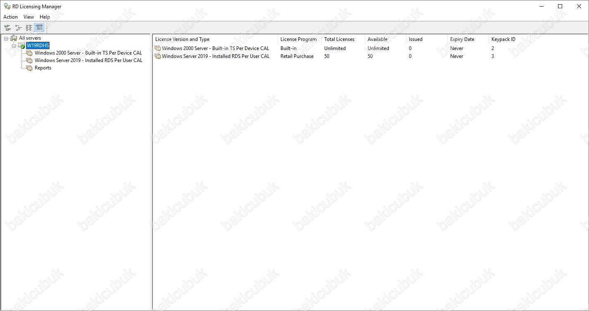Click the Windows Server 2019 row icon in list
Screen dimensions: 589x311
(157, 56)
